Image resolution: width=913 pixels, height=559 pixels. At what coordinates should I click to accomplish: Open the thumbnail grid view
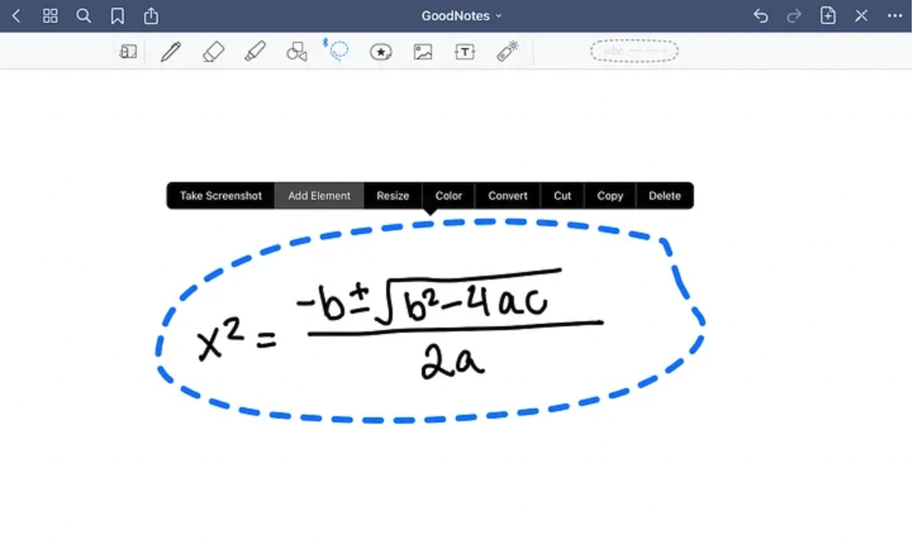(50, 16)
